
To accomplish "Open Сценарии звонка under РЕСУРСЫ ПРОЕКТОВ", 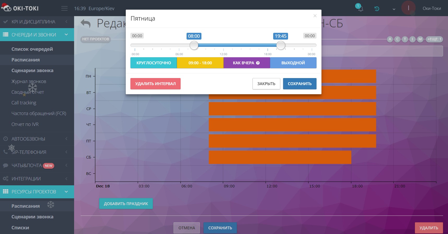I will (x=32, y=217).
